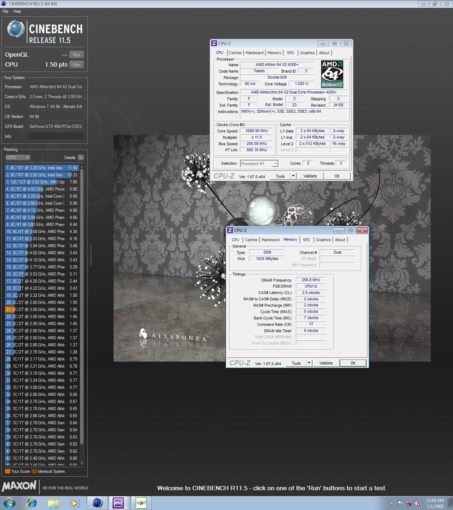Switch to Cinebench taskbar button
The image size is (453, 510).
coord(97,503)
